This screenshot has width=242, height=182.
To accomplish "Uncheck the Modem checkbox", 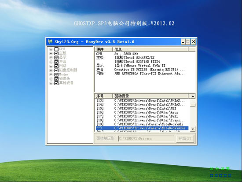I will coord(56,74).
